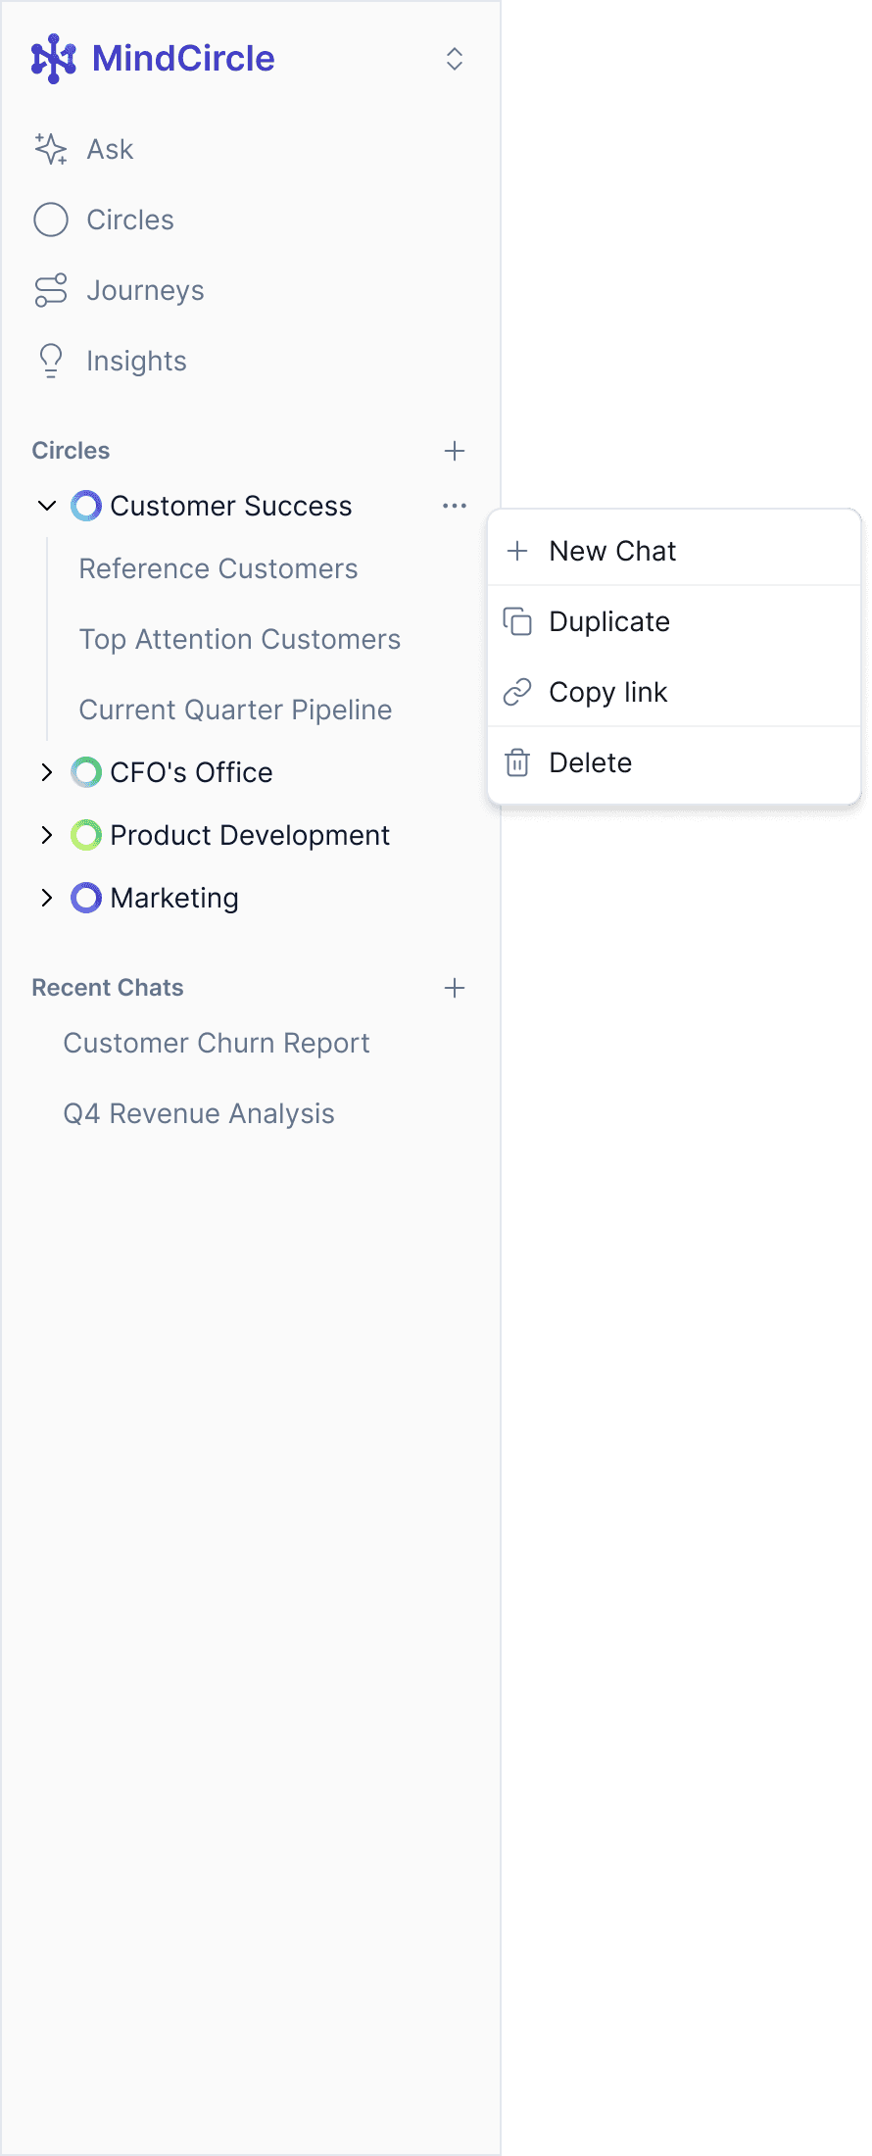The height and width of the screenshot is (2156, 872).
Task: Expand the CFO's Office circle
Action: tap(46, 772)
